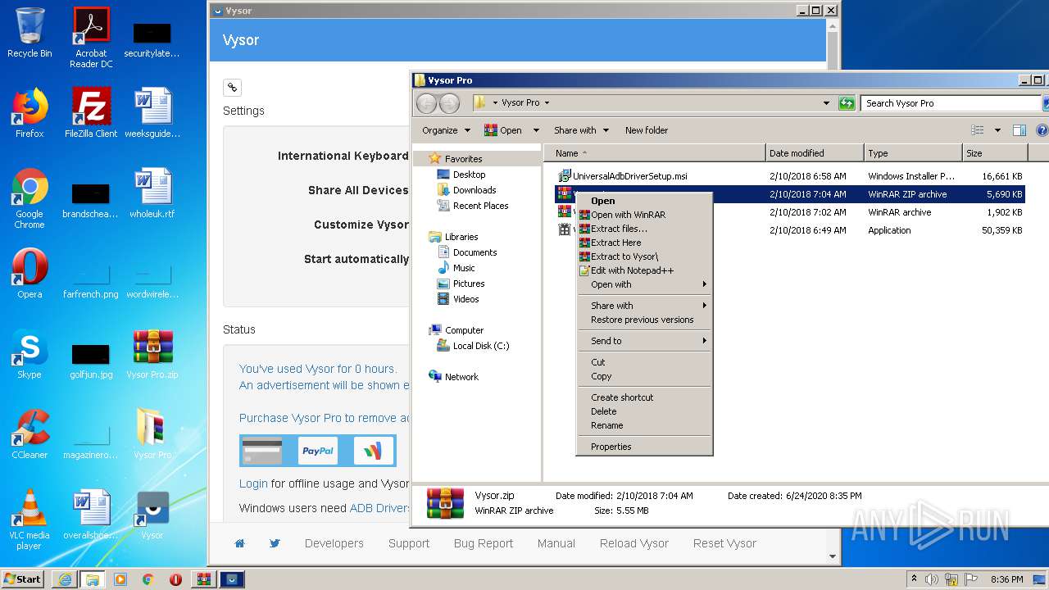Toggle the preview pane icon in Explorer
The width and height of the screenshot is (1049, 590).
(x=1019, y=130)
